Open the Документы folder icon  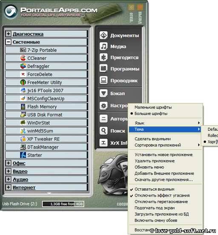tap(103, 35)
